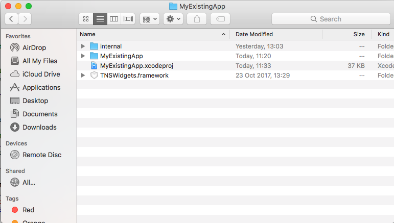
Task: Click the Shared network globe icon
Action: click(15, 182)
